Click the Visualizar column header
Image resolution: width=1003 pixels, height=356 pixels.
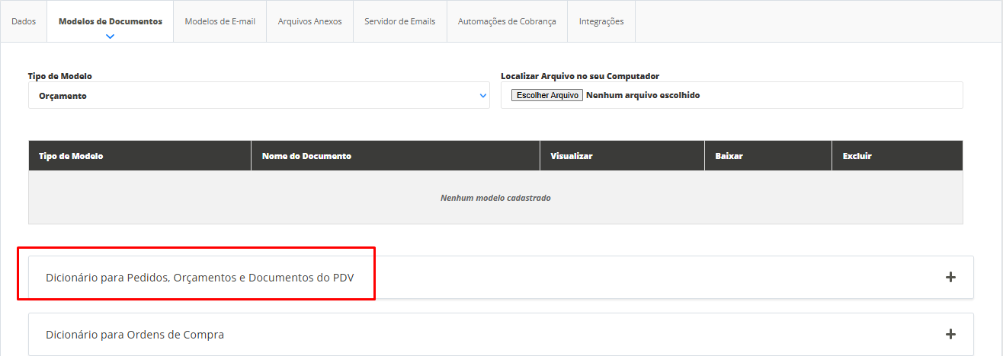(571, 156)
